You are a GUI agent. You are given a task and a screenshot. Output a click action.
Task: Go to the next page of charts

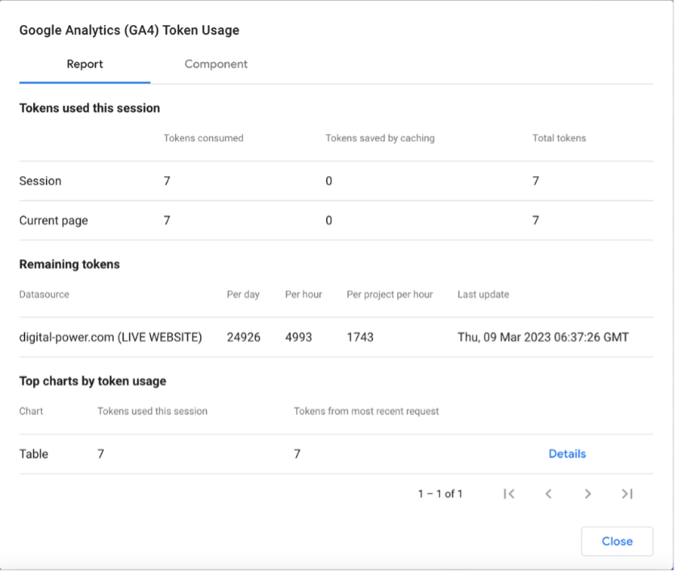point(588,494)
